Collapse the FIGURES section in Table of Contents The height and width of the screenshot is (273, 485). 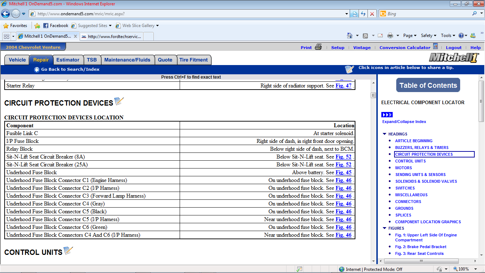click(385, 228)
